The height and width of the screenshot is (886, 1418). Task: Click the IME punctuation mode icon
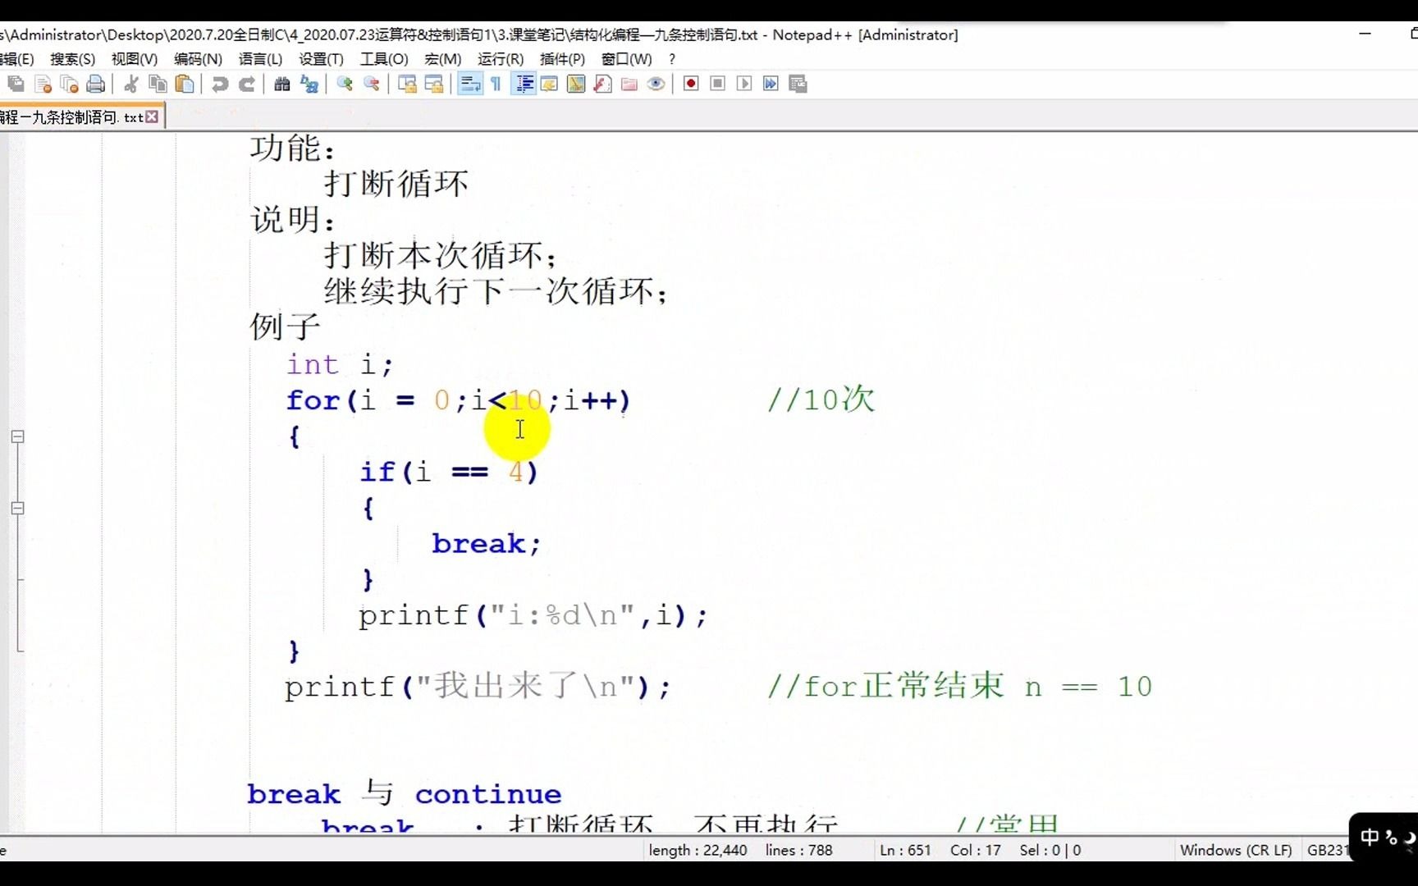click(x=1391, y=838)
